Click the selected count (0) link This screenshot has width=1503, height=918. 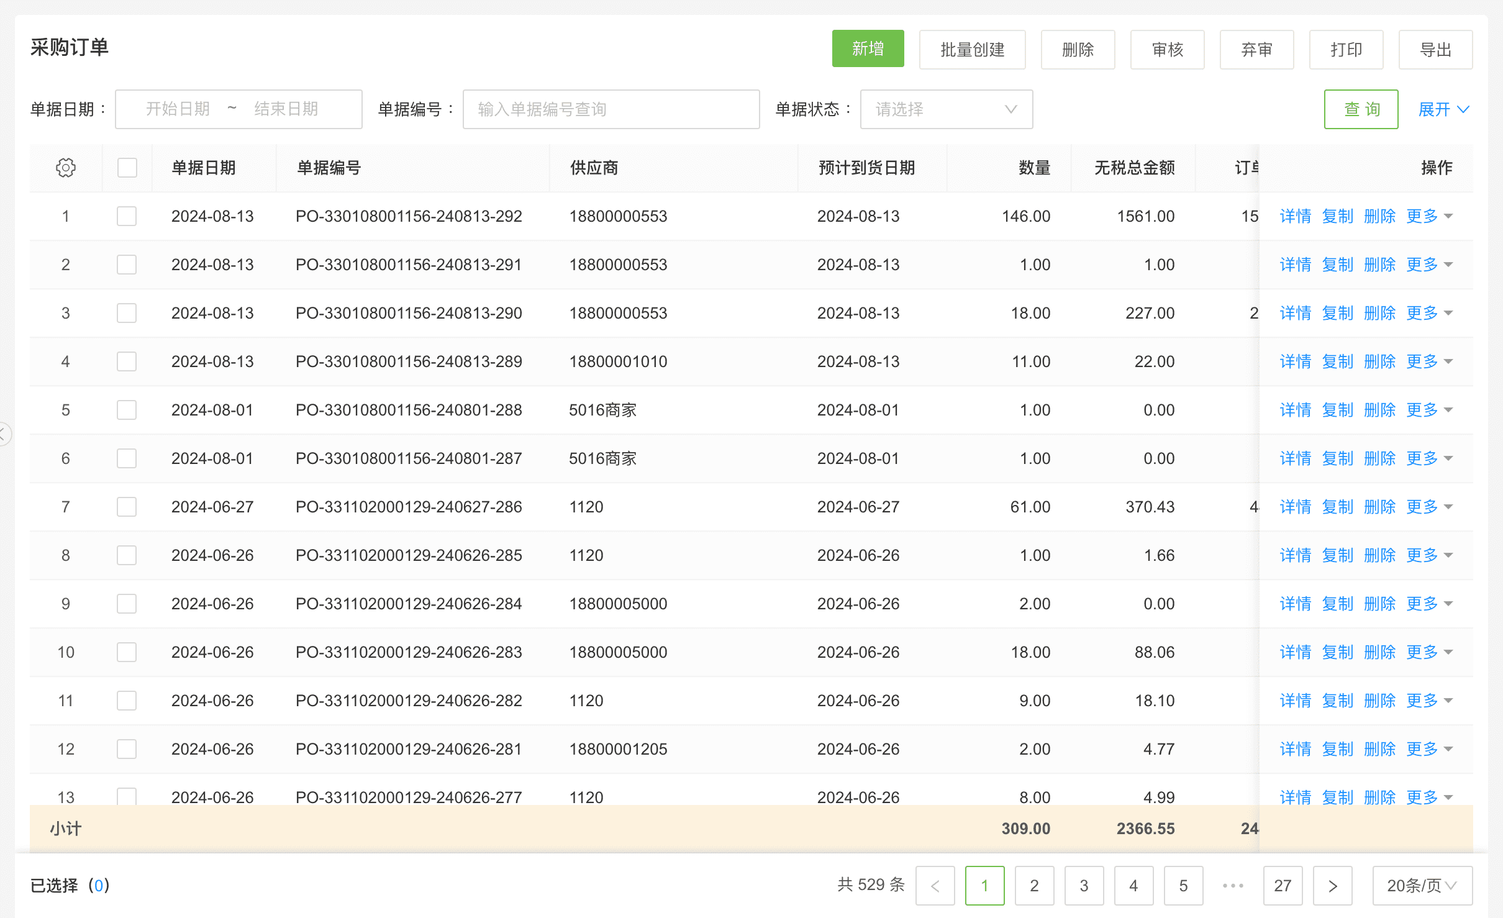[98, 886]
